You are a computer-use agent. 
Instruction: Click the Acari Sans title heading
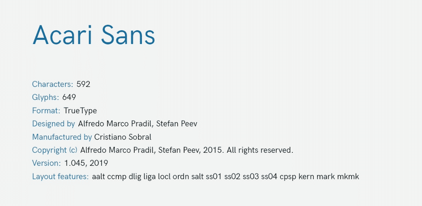click(x=94, y=36)
